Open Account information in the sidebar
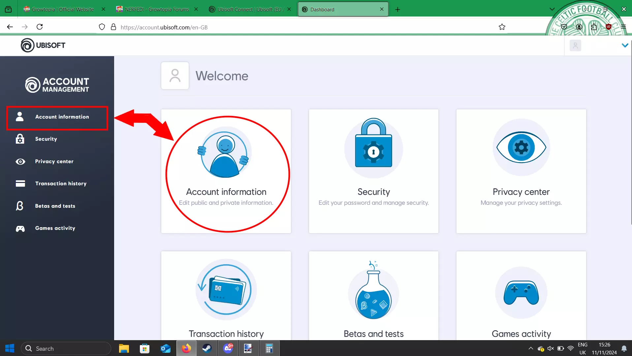632x356 pixels. (57, 117)
